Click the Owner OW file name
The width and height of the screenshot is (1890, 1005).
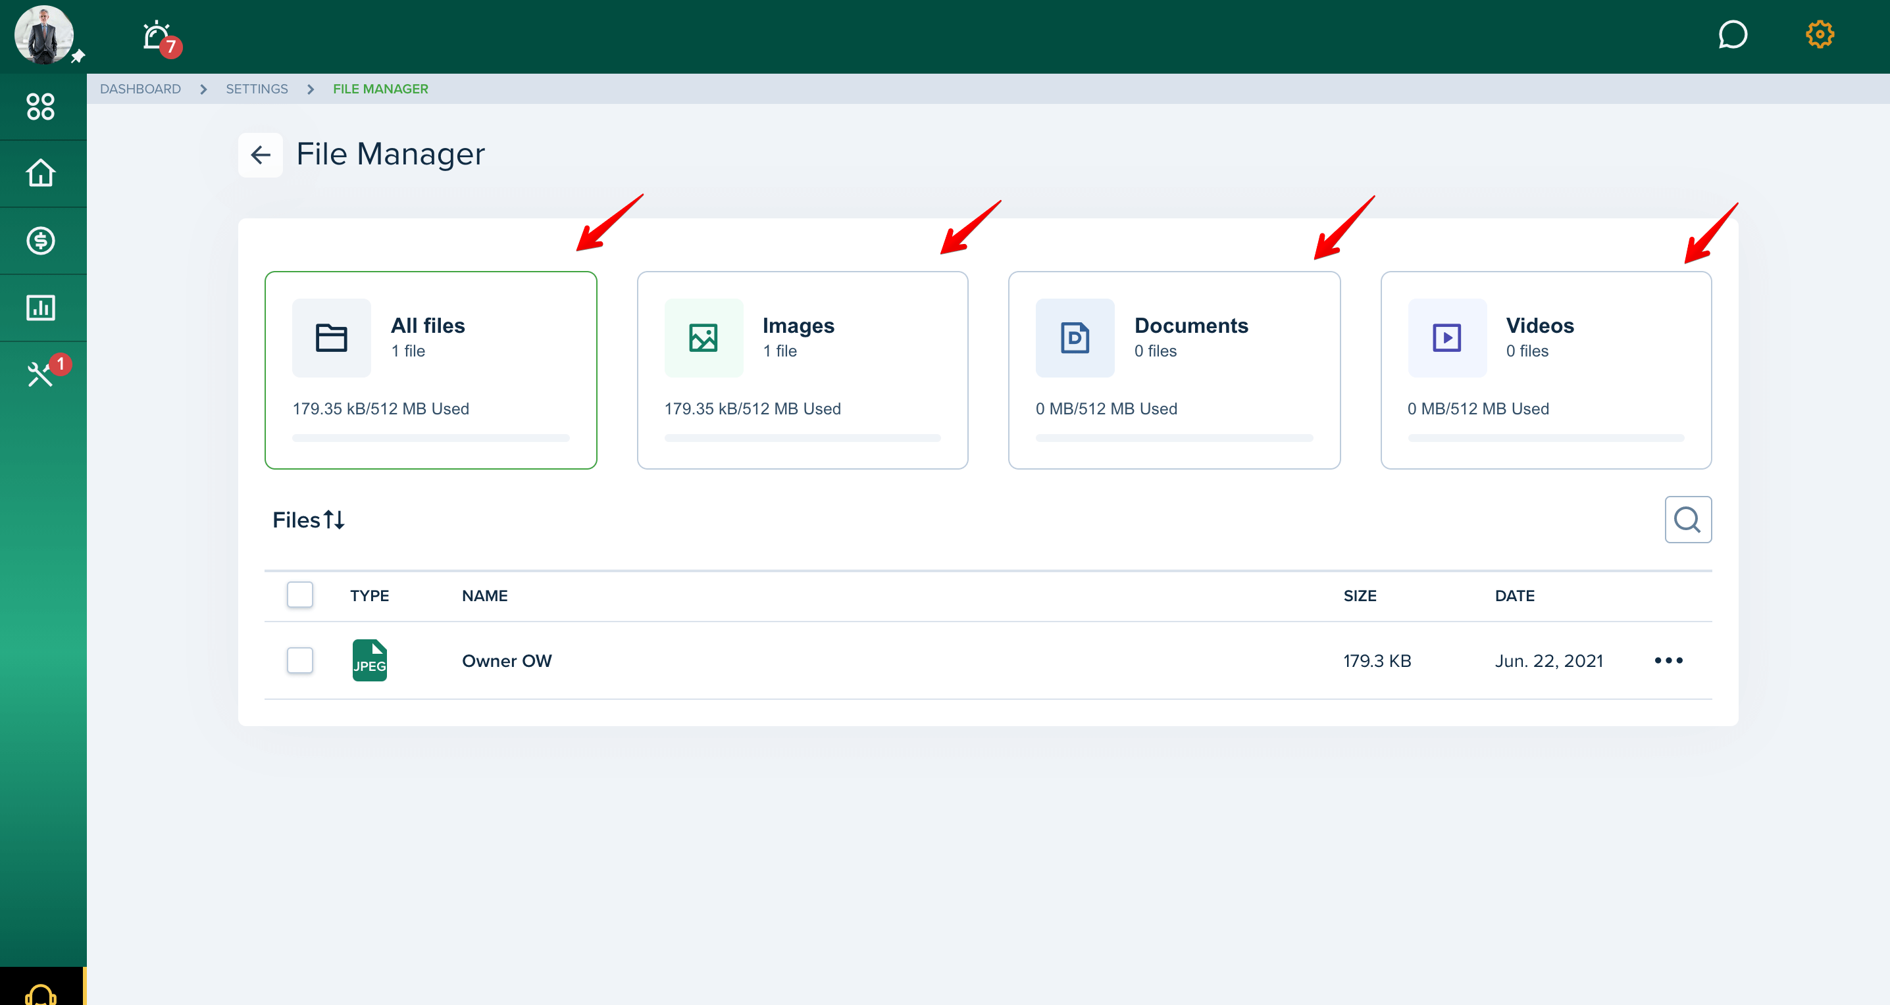point(507,660)
